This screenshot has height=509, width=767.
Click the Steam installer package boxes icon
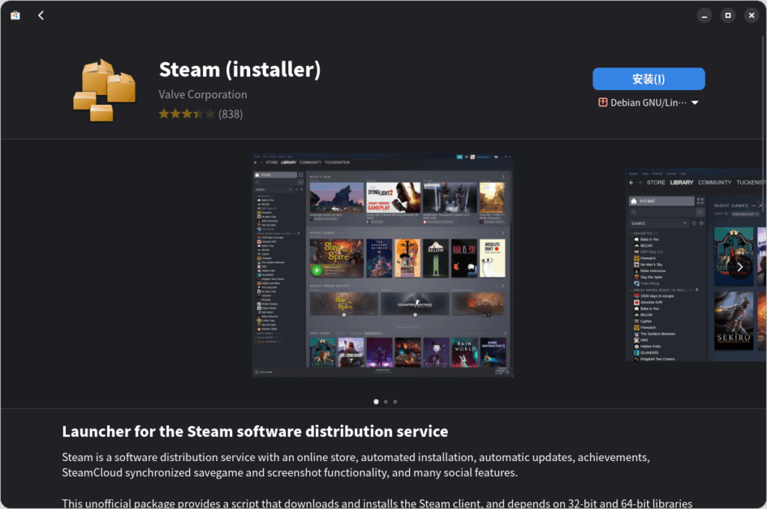pyautogui.click(x=104, y=91)
